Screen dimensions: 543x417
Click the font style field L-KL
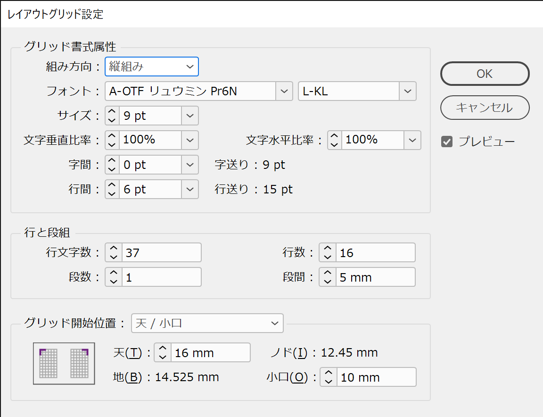tap(349, 91)
